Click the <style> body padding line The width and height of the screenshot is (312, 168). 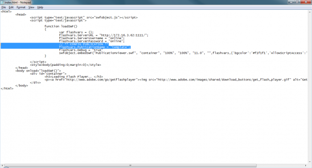tap(66, 65)
